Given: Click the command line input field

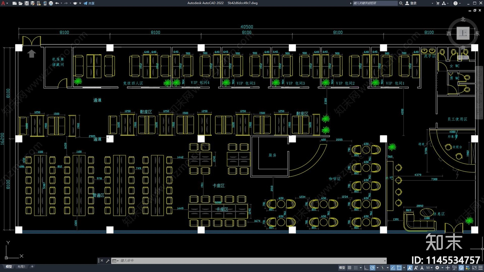Looking at the screenshot, I should coord(251,261).
